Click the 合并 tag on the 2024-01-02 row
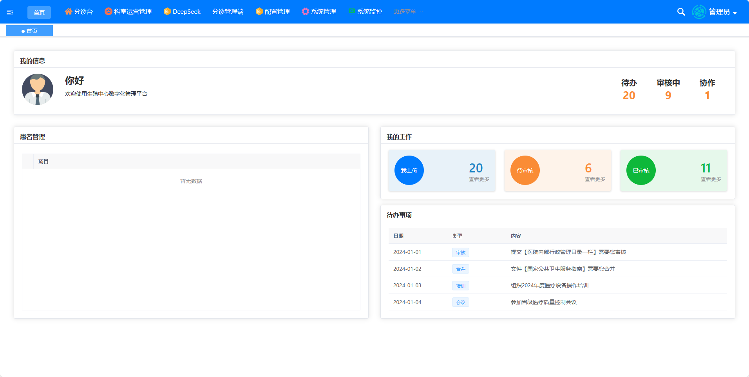 pyautogui.click(x=460, y=269)
